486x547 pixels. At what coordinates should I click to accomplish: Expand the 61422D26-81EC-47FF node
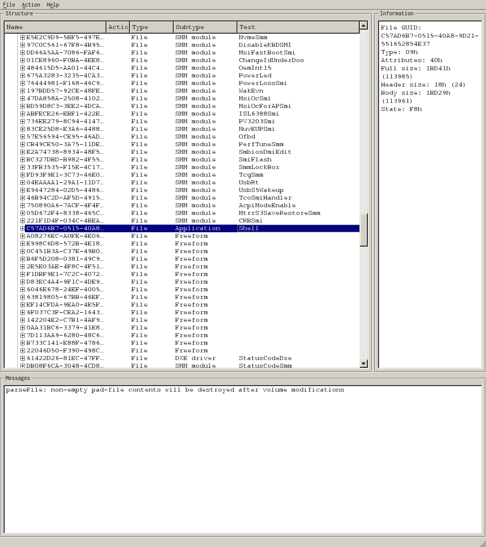coord(22,358)
